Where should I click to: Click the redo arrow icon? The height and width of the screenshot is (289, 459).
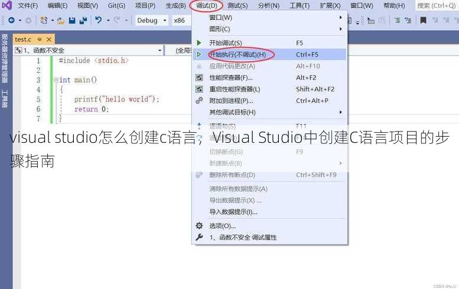pyautogui.click(x=117, y=20)
